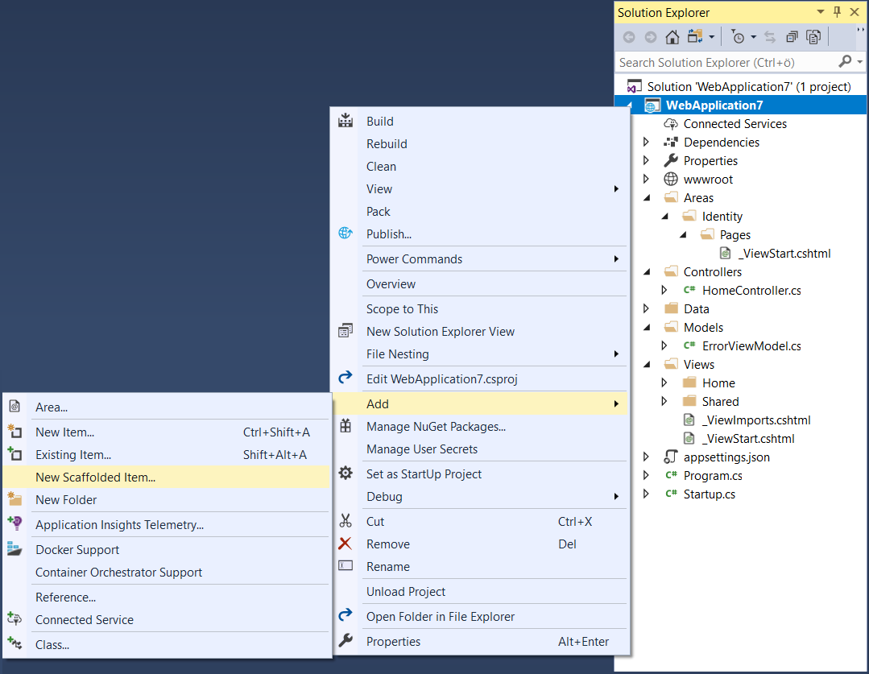The width and height of the screenshot is (869, 674).
Task: Select the Solution 'WebApplication7' root node
Action: 749,86
